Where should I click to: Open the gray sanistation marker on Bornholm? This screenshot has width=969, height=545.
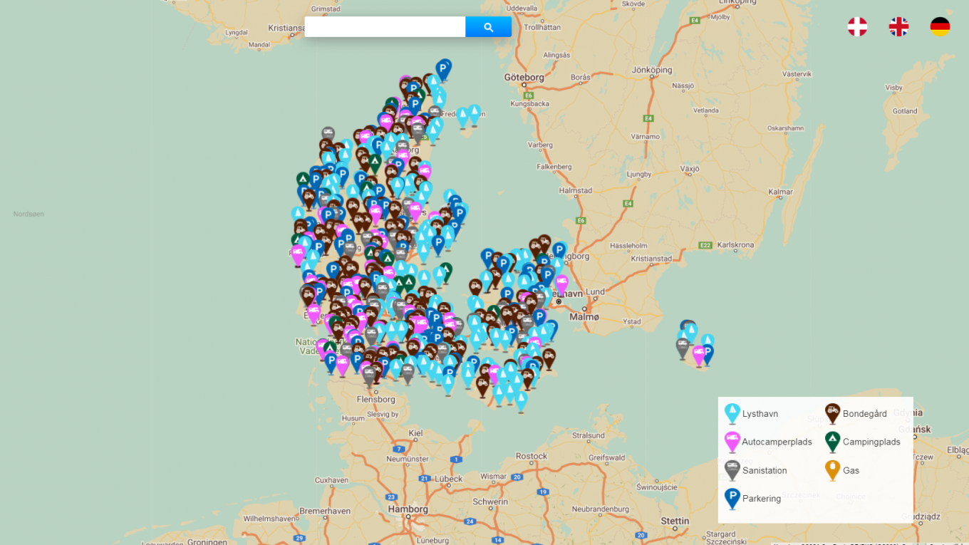point(683,347)
